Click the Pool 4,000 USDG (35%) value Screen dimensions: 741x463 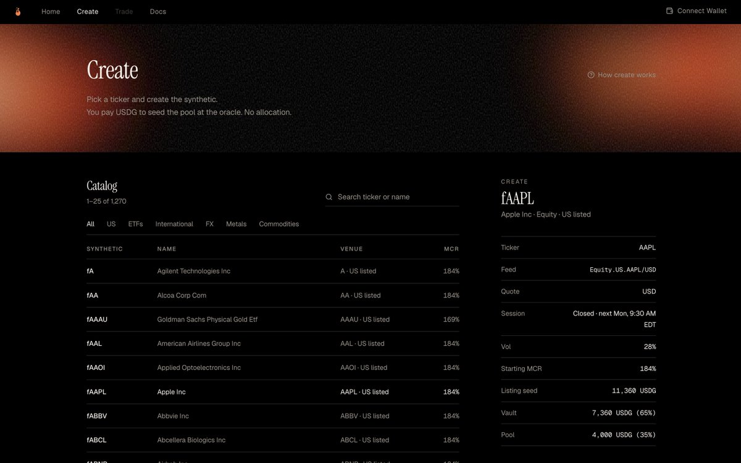pyautogui.click(x=624, y=435)
